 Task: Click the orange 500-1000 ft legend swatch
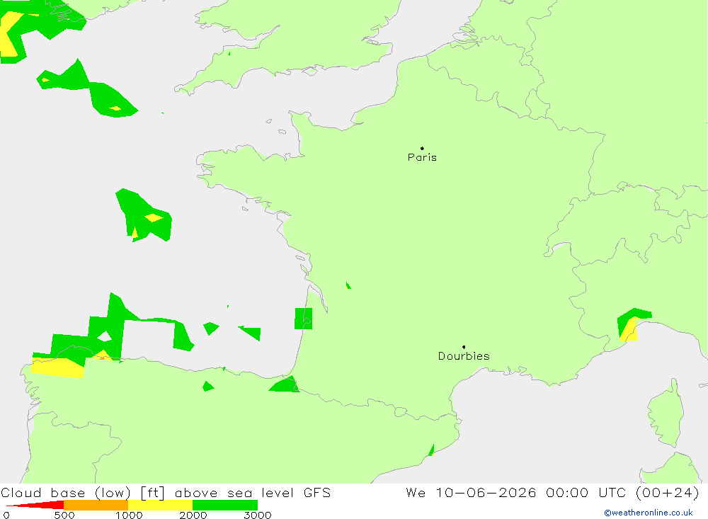(96, 505)
